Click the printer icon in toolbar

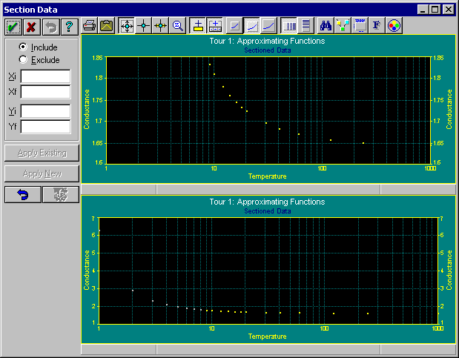point(89,26)
